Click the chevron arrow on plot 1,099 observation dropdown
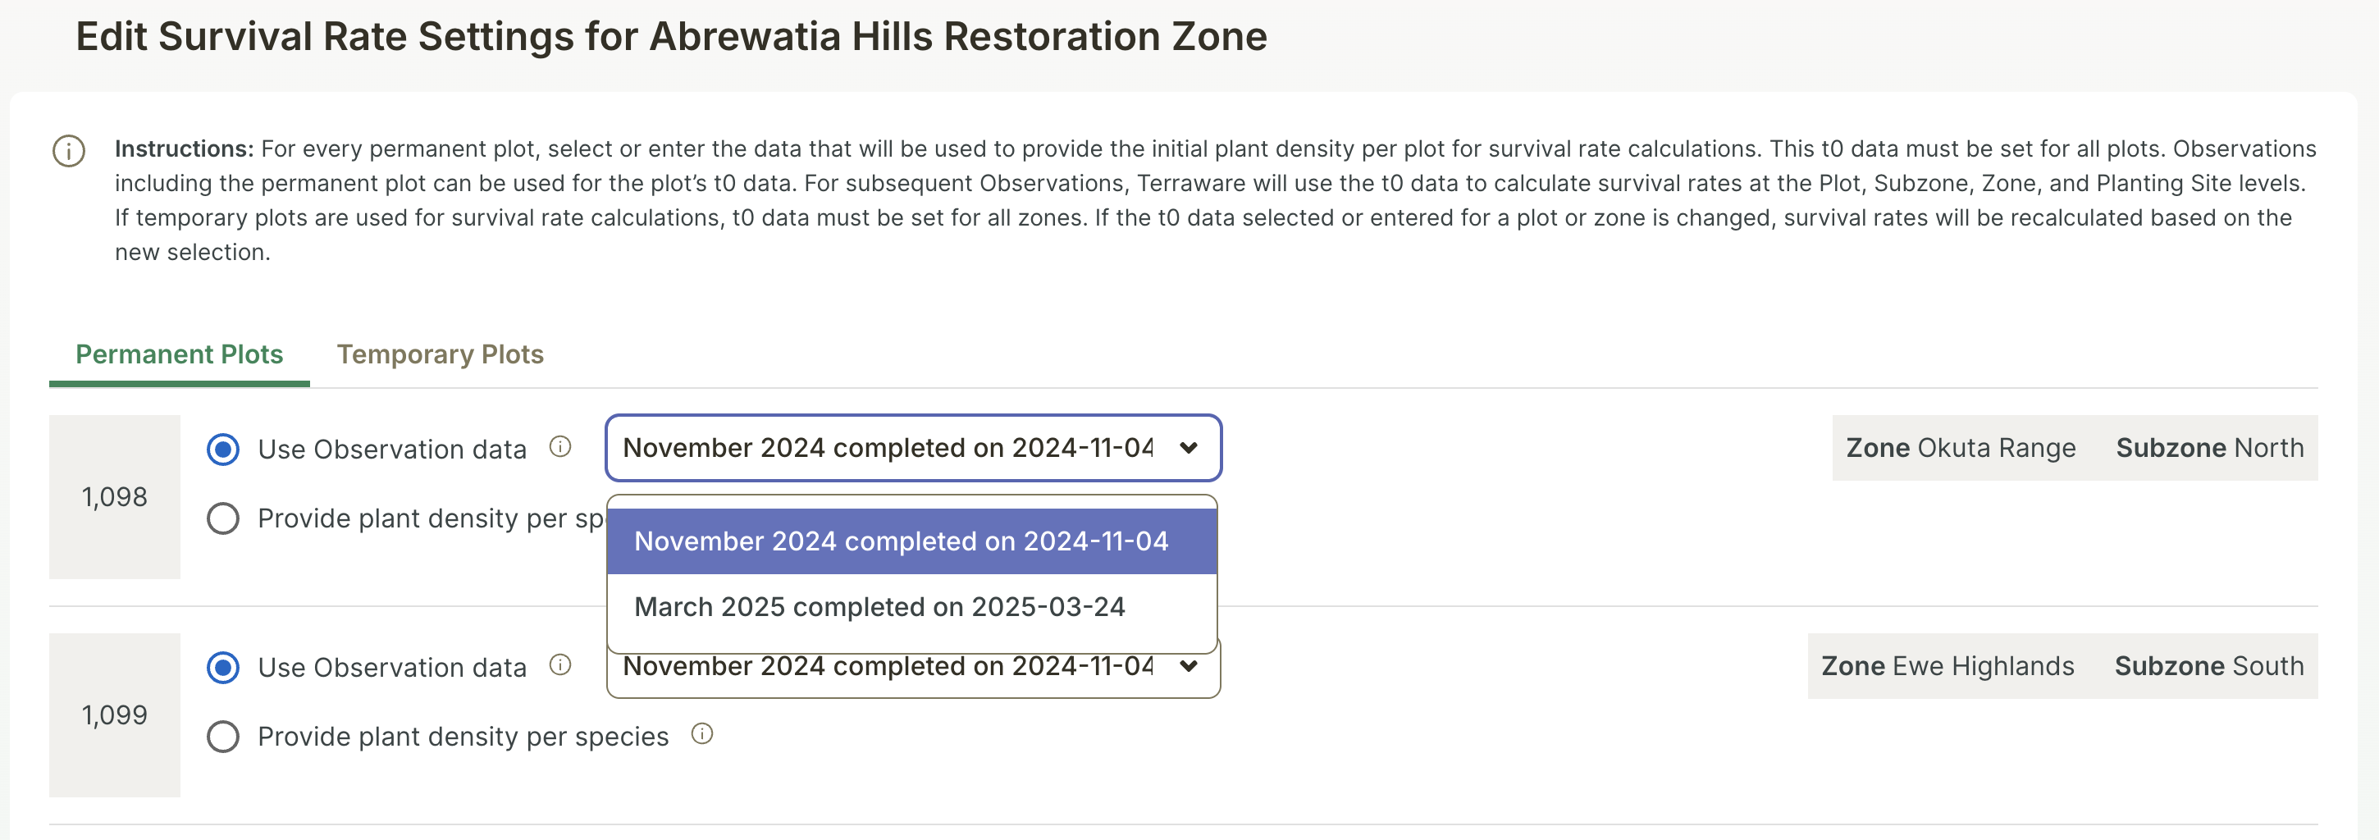Screen dimensions: 2379x840 pos(1189,666)
